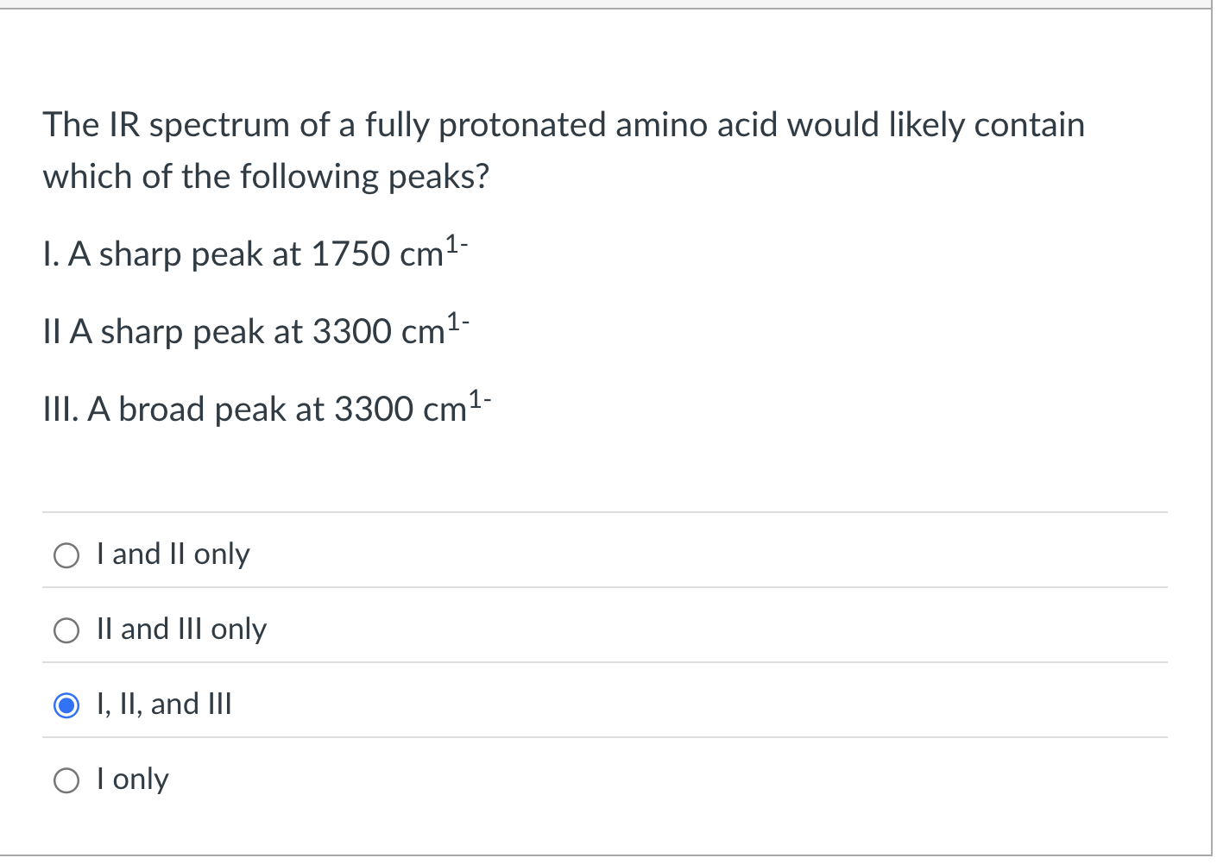Click the "I, II, and III" answer label
The width and height of the screenshot is (1217, 864).
(x=164, y=704)
